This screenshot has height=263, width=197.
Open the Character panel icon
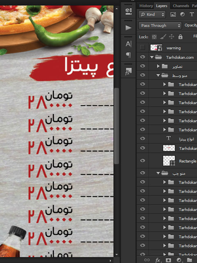[x=128, y=44]
